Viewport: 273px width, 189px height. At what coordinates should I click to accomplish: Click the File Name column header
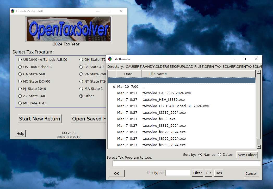pyautogui.click(x=158, y=74)
